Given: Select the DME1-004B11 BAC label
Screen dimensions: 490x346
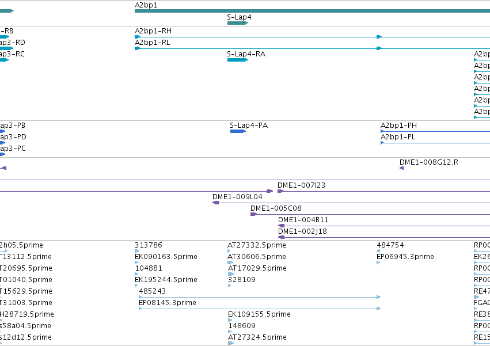Looking at the screenshot, I should tap(303, 220).
